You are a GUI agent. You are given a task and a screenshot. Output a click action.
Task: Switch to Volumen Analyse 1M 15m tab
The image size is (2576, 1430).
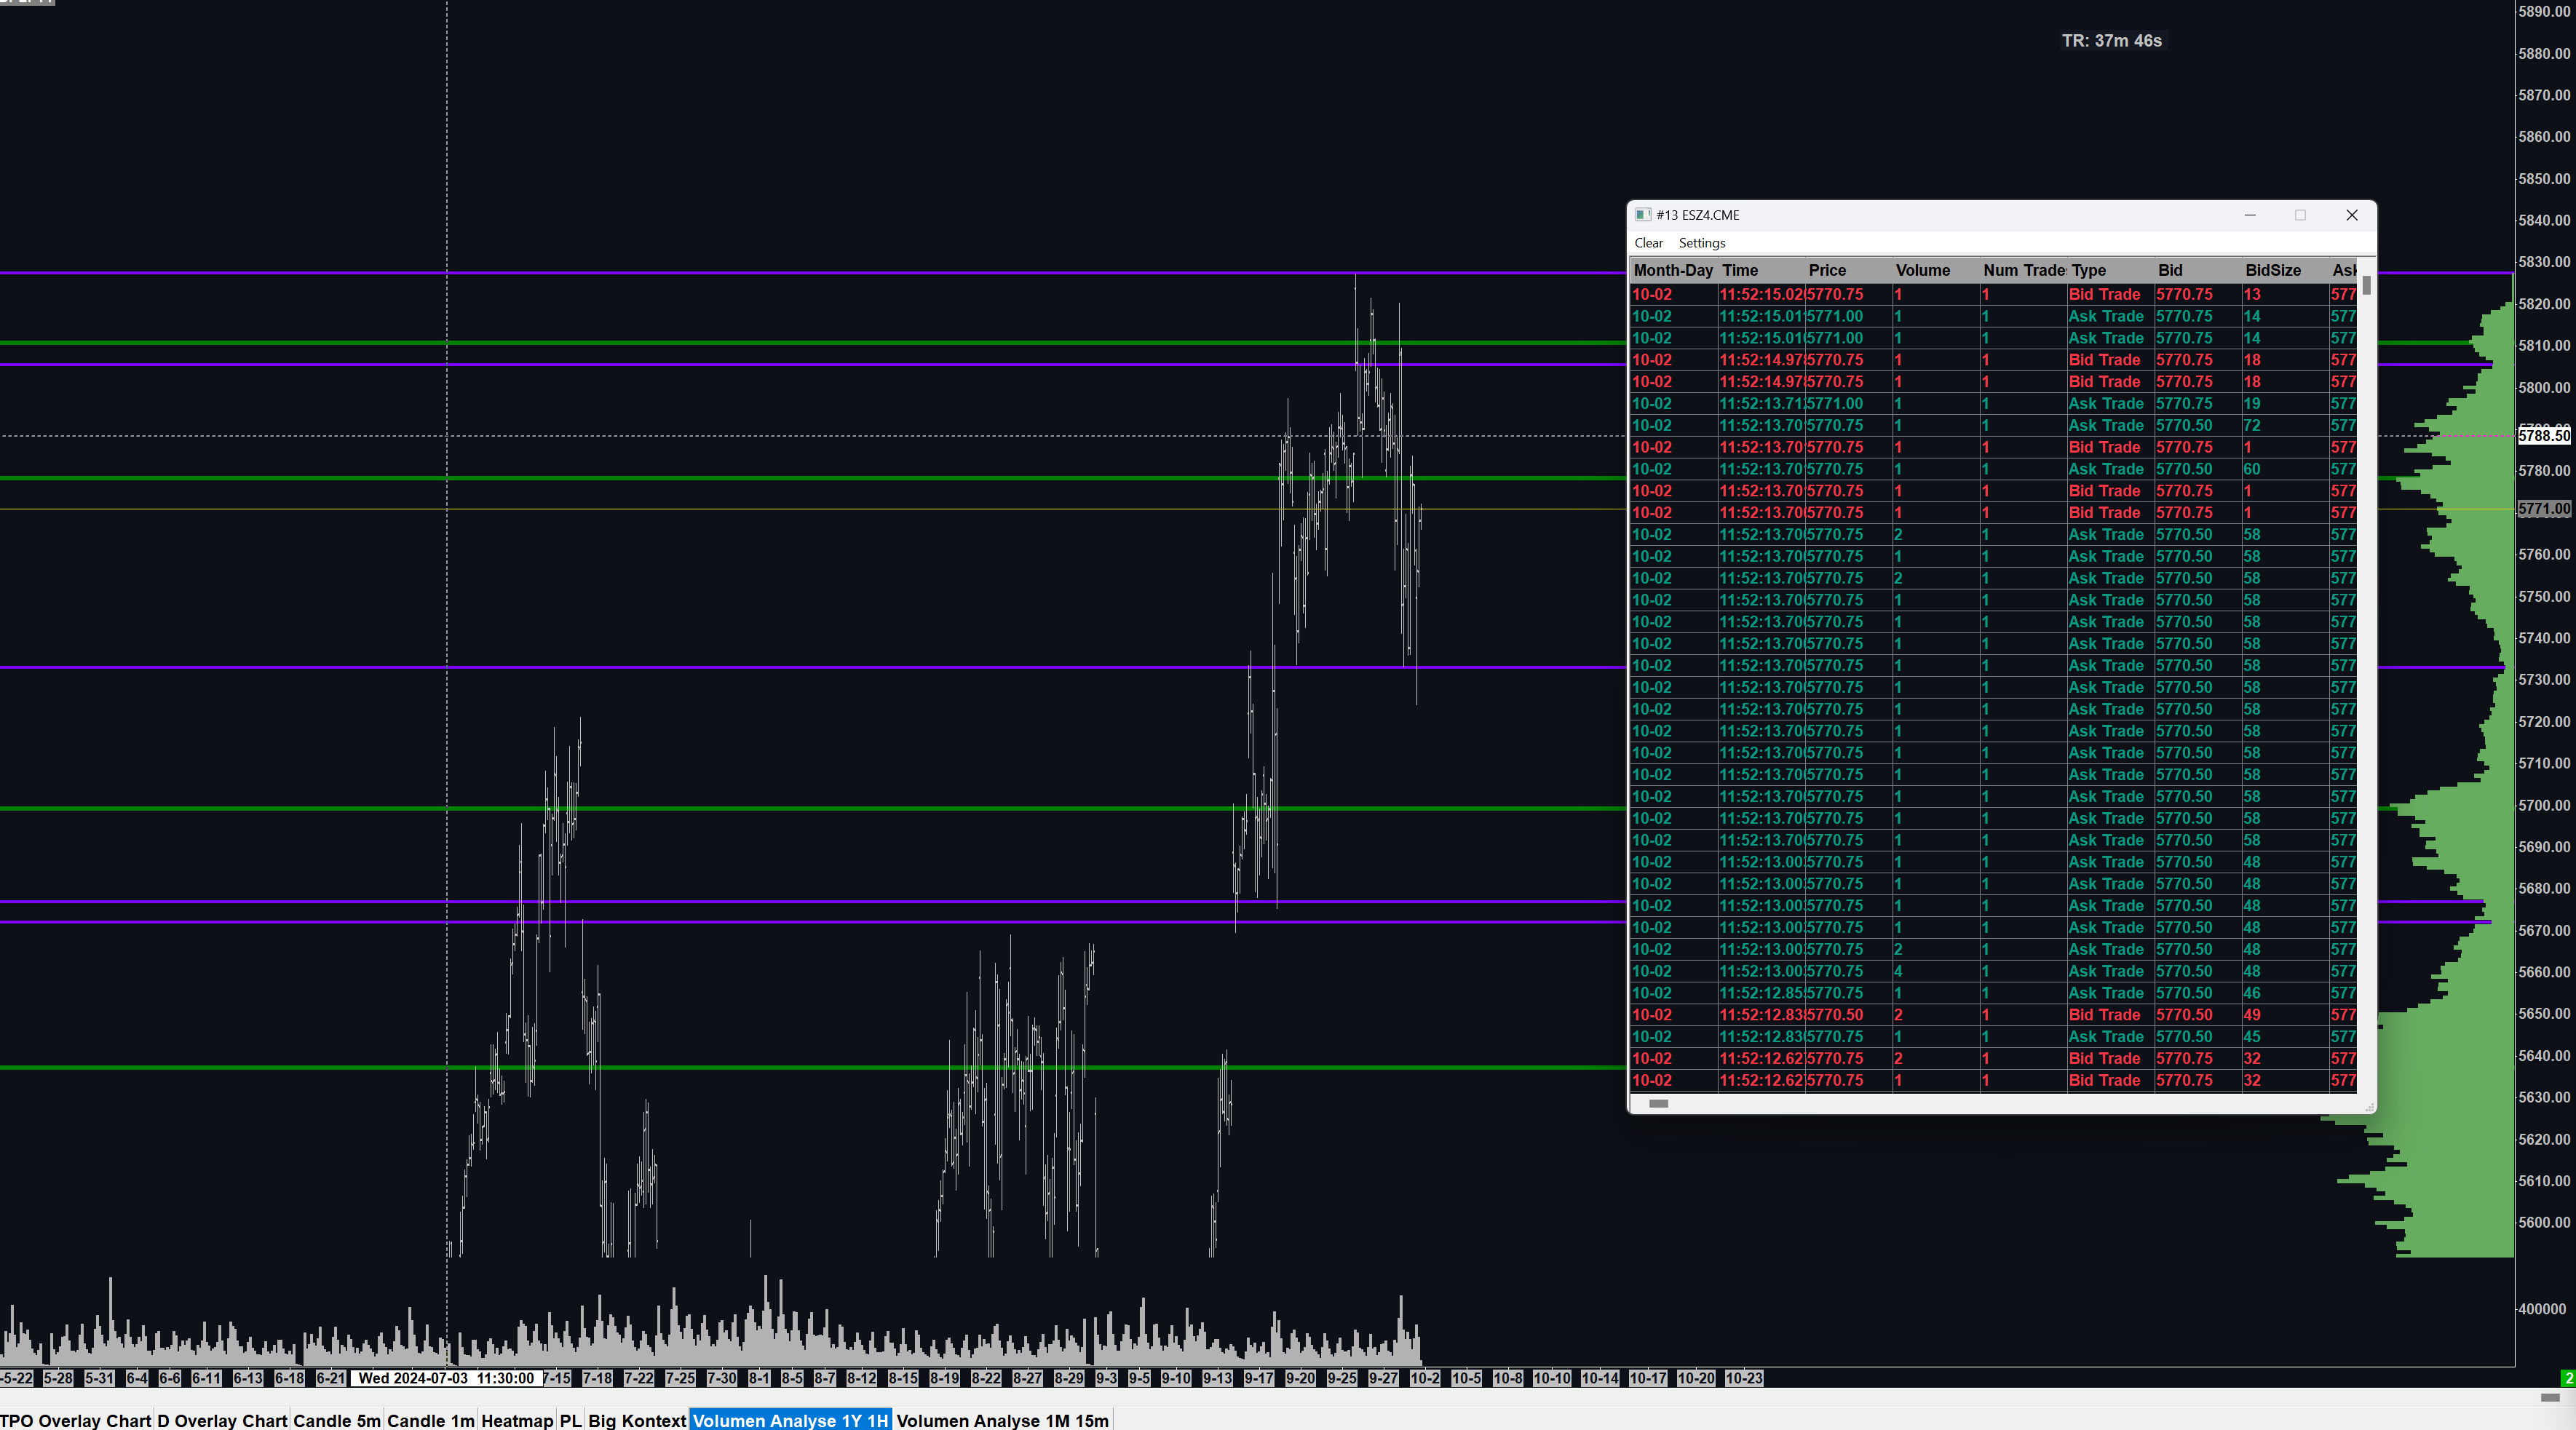[1002, 1420]
